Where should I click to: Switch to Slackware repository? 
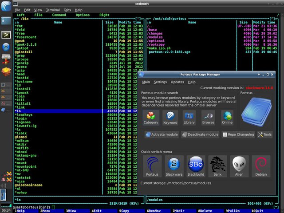(x=174, y=166)
